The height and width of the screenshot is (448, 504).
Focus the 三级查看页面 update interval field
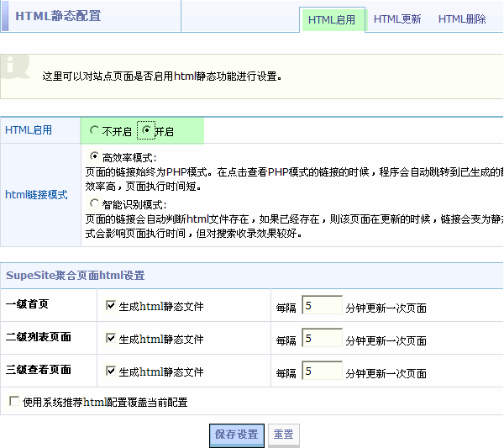[x=322, y=371]
